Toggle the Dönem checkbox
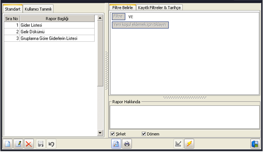The width and height of the screenshot is (263, 152). [144, 134]
